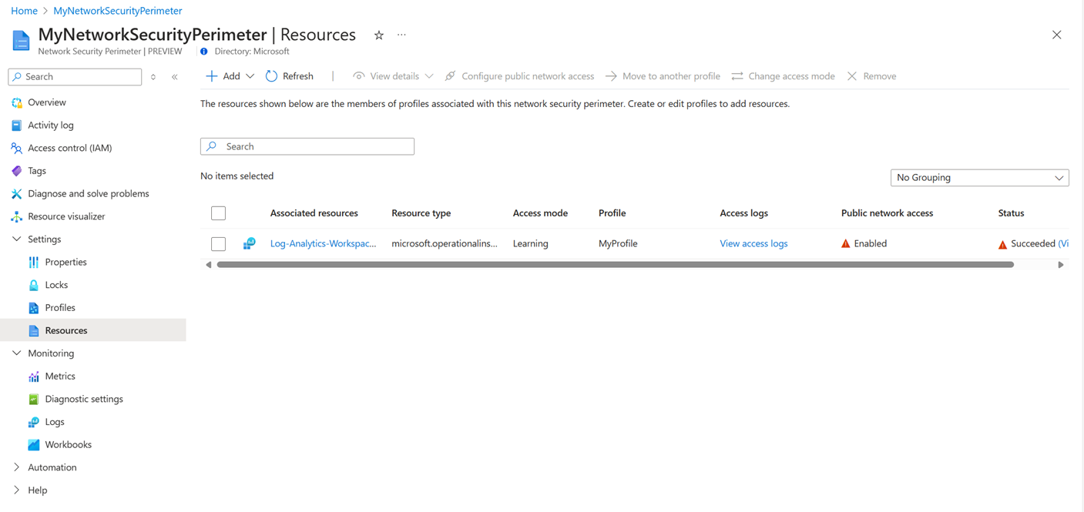Open Diagnostic settings under Monitoring
This screenshot has width=1084, height=512.
(84, 399)
